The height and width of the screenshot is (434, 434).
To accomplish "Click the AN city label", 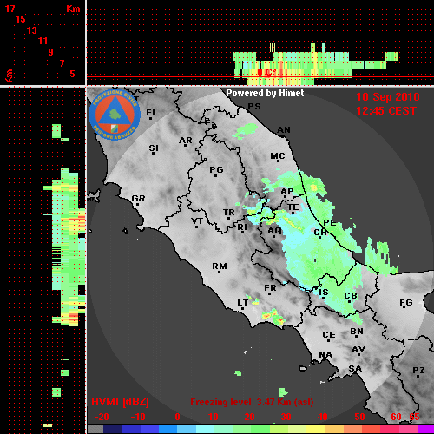I will [284, 130].
